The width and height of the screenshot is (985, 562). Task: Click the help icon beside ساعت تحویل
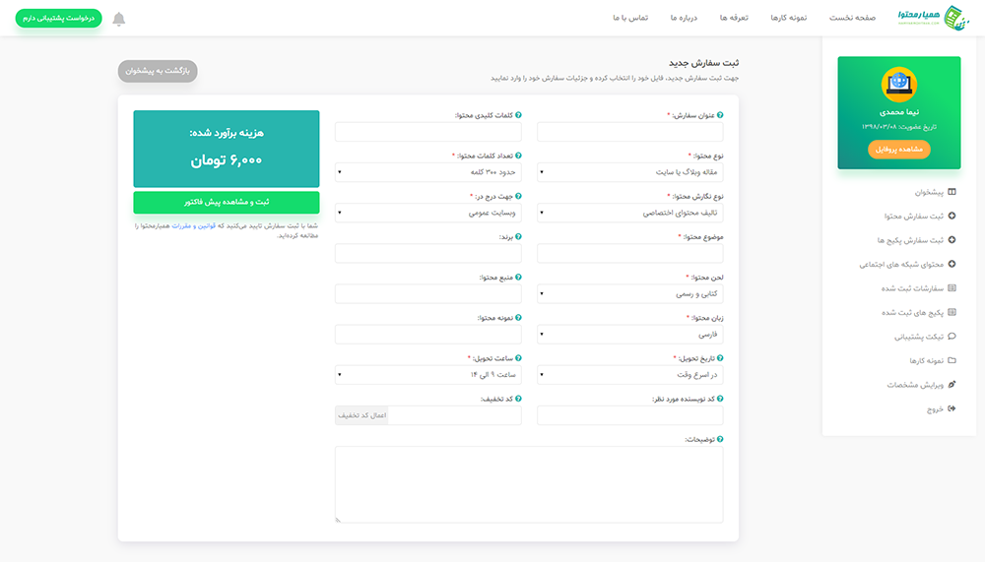click(x=518, y=358)
